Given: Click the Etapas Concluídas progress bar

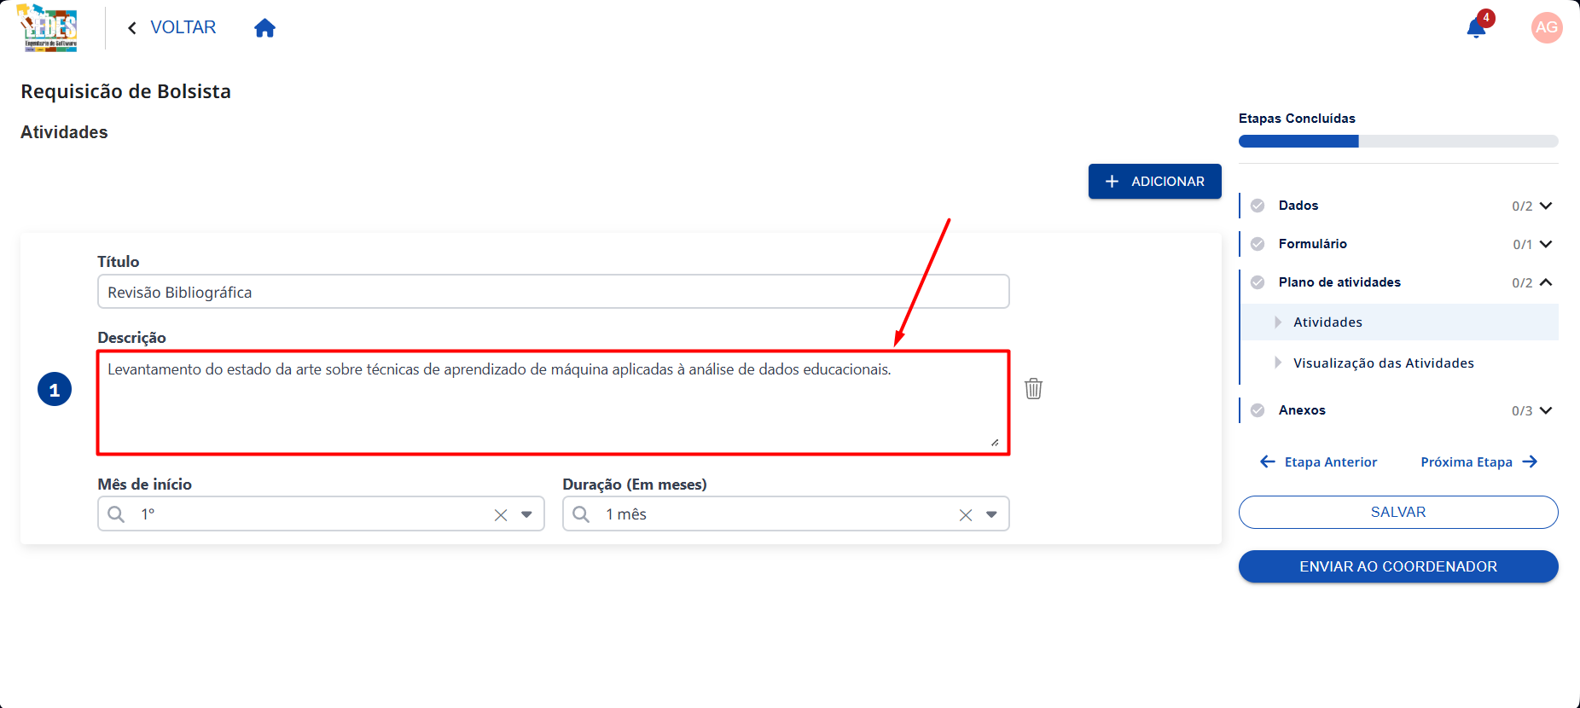Looking at the screenshot, I should [x=1398, y=142].
